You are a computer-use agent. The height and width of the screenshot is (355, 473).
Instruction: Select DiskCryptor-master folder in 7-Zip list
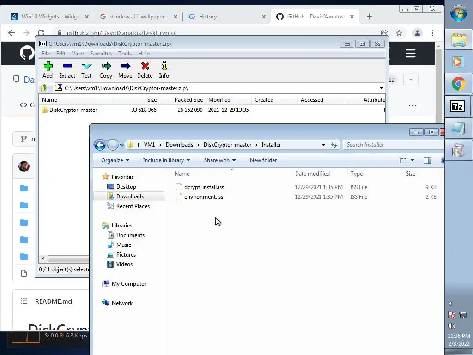[x=73, y=110]
